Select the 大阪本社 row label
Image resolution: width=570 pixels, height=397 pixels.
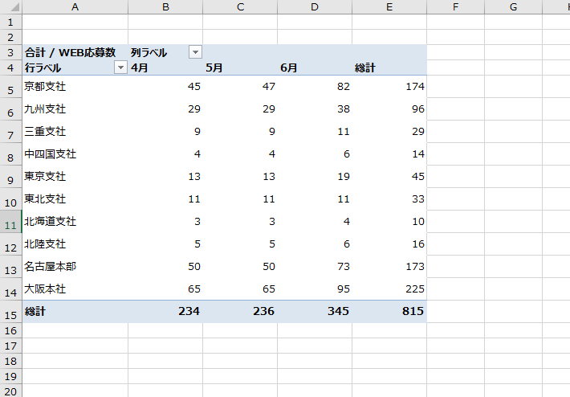point(75,289)
